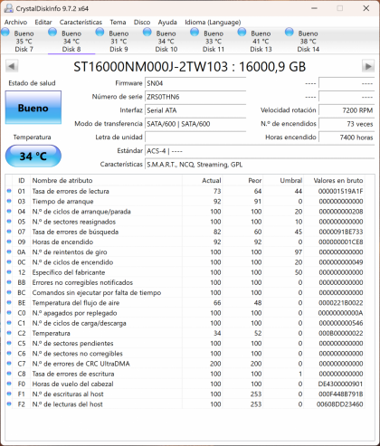The image size is (380, 446).
Task: Click the CrystalDiskInfo app icon in title bar
Action: click(9, 8)
